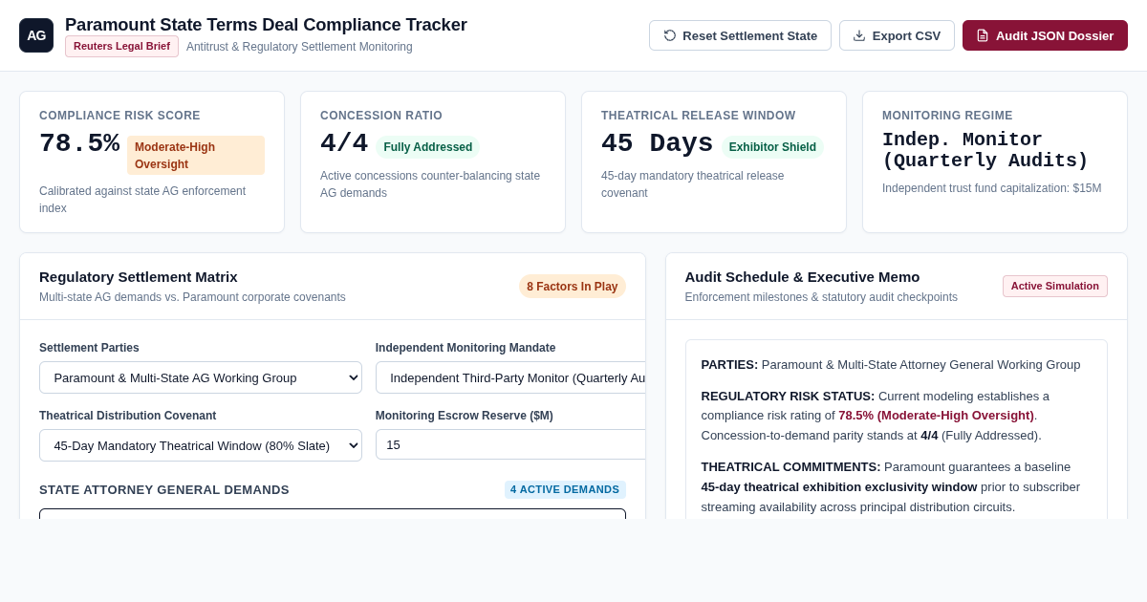This screenshot has height=602, width=1147.
Task: Click the Independent trust fund capitalization: $15M text
Action: point(991,188)
